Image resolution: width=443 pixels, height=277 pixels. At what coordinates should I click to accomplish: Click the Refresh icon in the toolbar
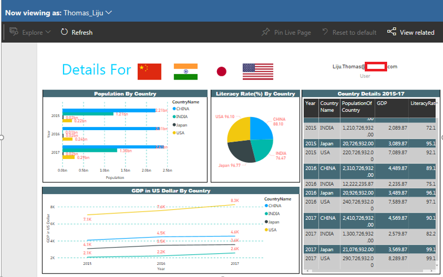[65, 32]
